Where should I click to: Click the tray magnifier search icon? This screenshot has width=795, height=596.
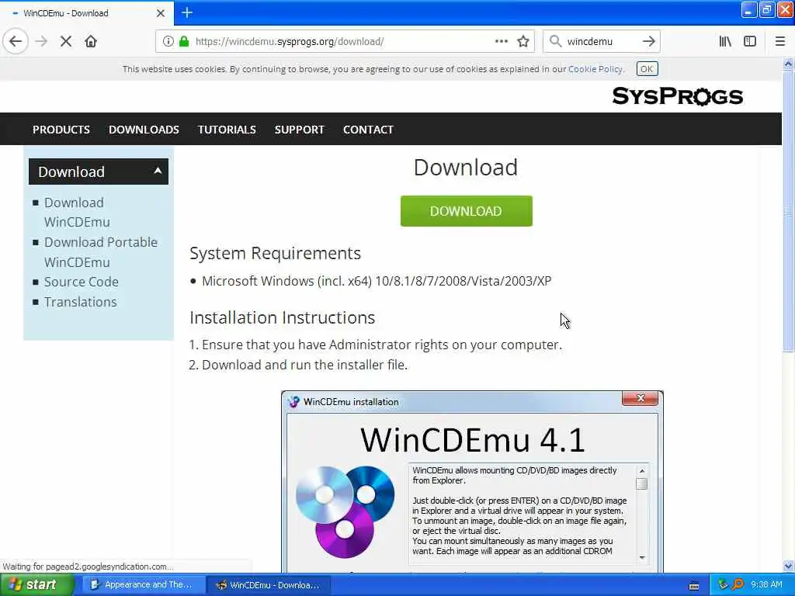(x=738, y=584)
